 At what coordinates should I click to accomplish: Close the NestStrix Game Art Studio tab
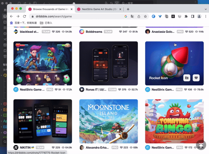pyautogui.click(x=120, y=9)
